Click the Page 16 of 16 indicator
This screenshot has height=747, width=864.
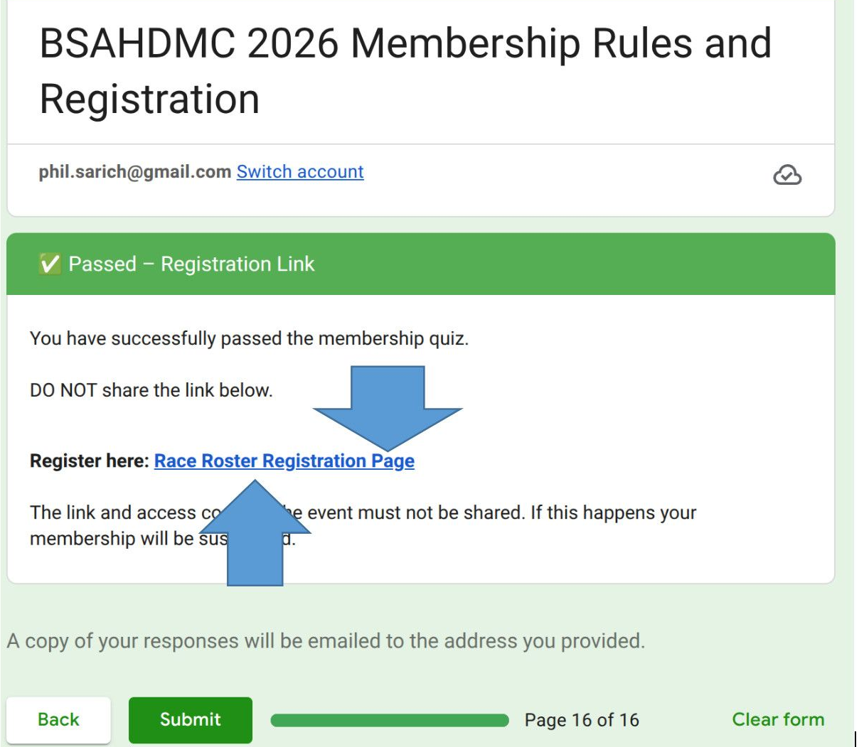click(x=581, y=720)
